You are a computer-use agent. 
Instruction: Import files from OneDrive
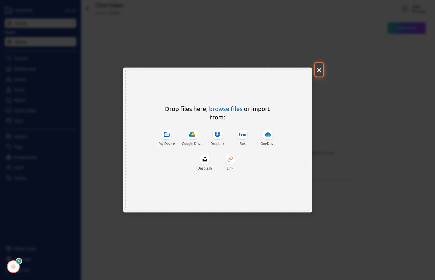click(x=268, y=138)
